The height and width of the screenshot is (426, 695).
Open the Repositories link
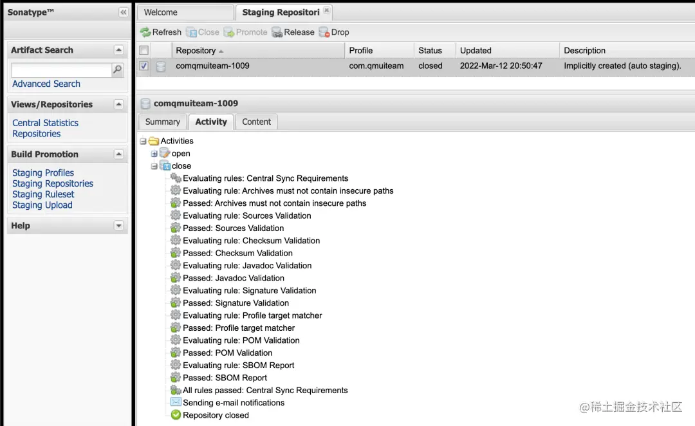(x=36, y=133)
